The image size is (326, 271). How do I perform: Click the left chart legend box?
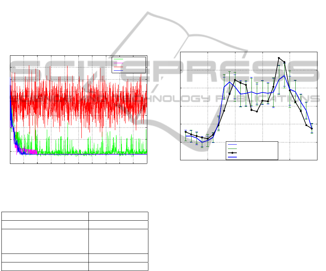[x=129, y=65]
